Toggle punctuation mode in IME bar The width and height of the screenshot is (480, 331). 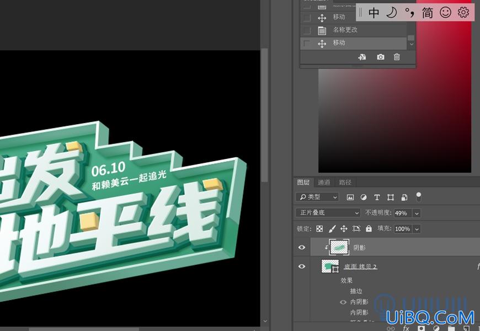point(409,13)
